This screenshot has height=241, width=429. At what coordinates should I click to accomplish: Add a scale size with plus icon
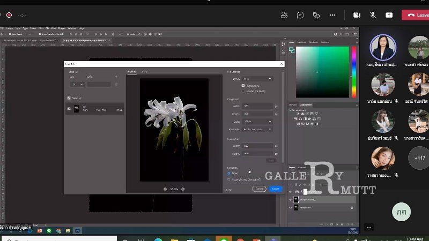point(116,77)
